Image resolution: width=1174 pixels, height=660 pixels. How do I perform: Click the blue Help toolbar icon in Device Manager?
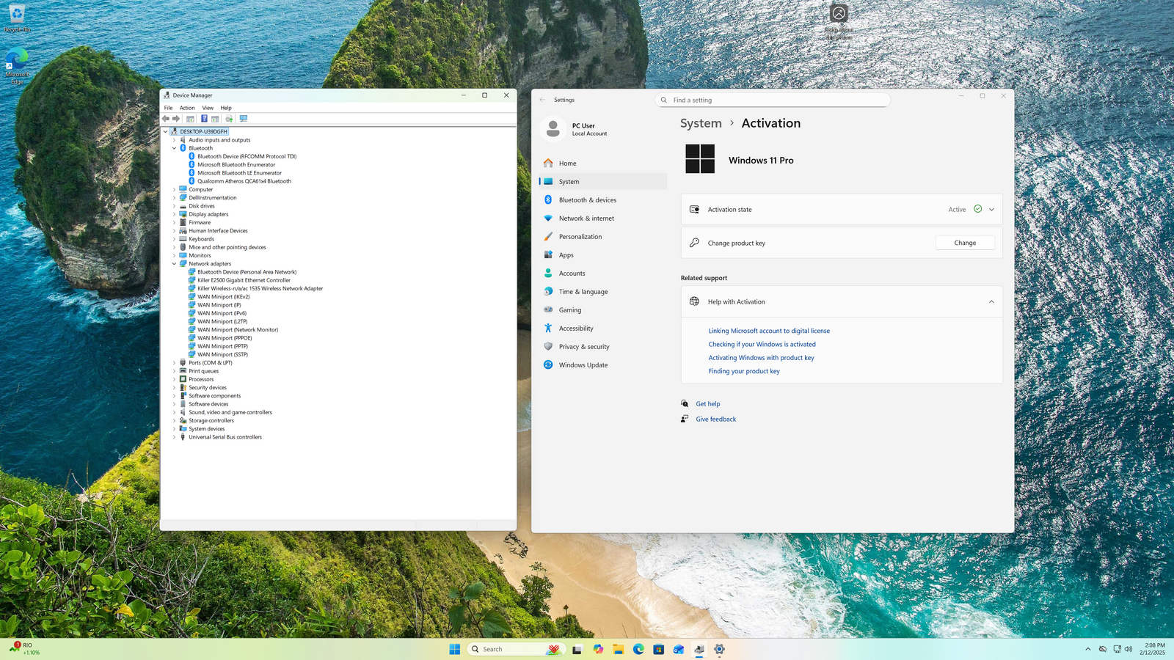(x=204, y=118)
